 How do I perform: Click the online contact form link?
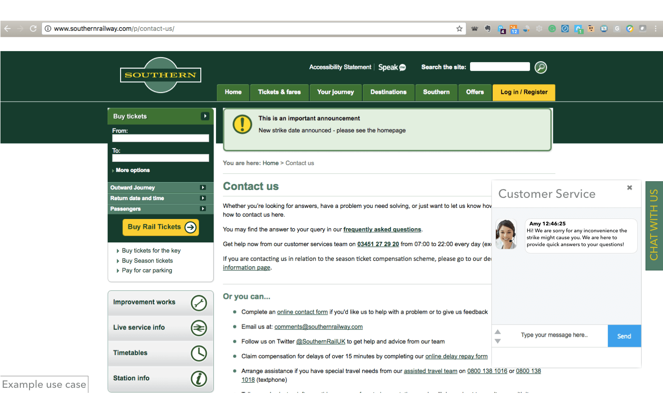click(x=302, y=312)
